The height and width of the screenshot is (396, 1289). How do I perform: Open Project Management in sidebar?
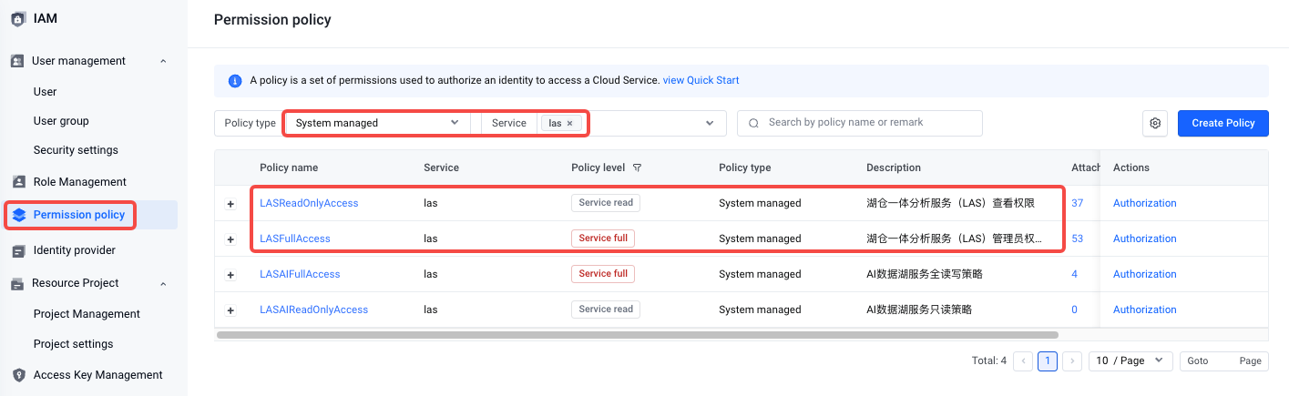pyautogui.click(x=87, y=314)
